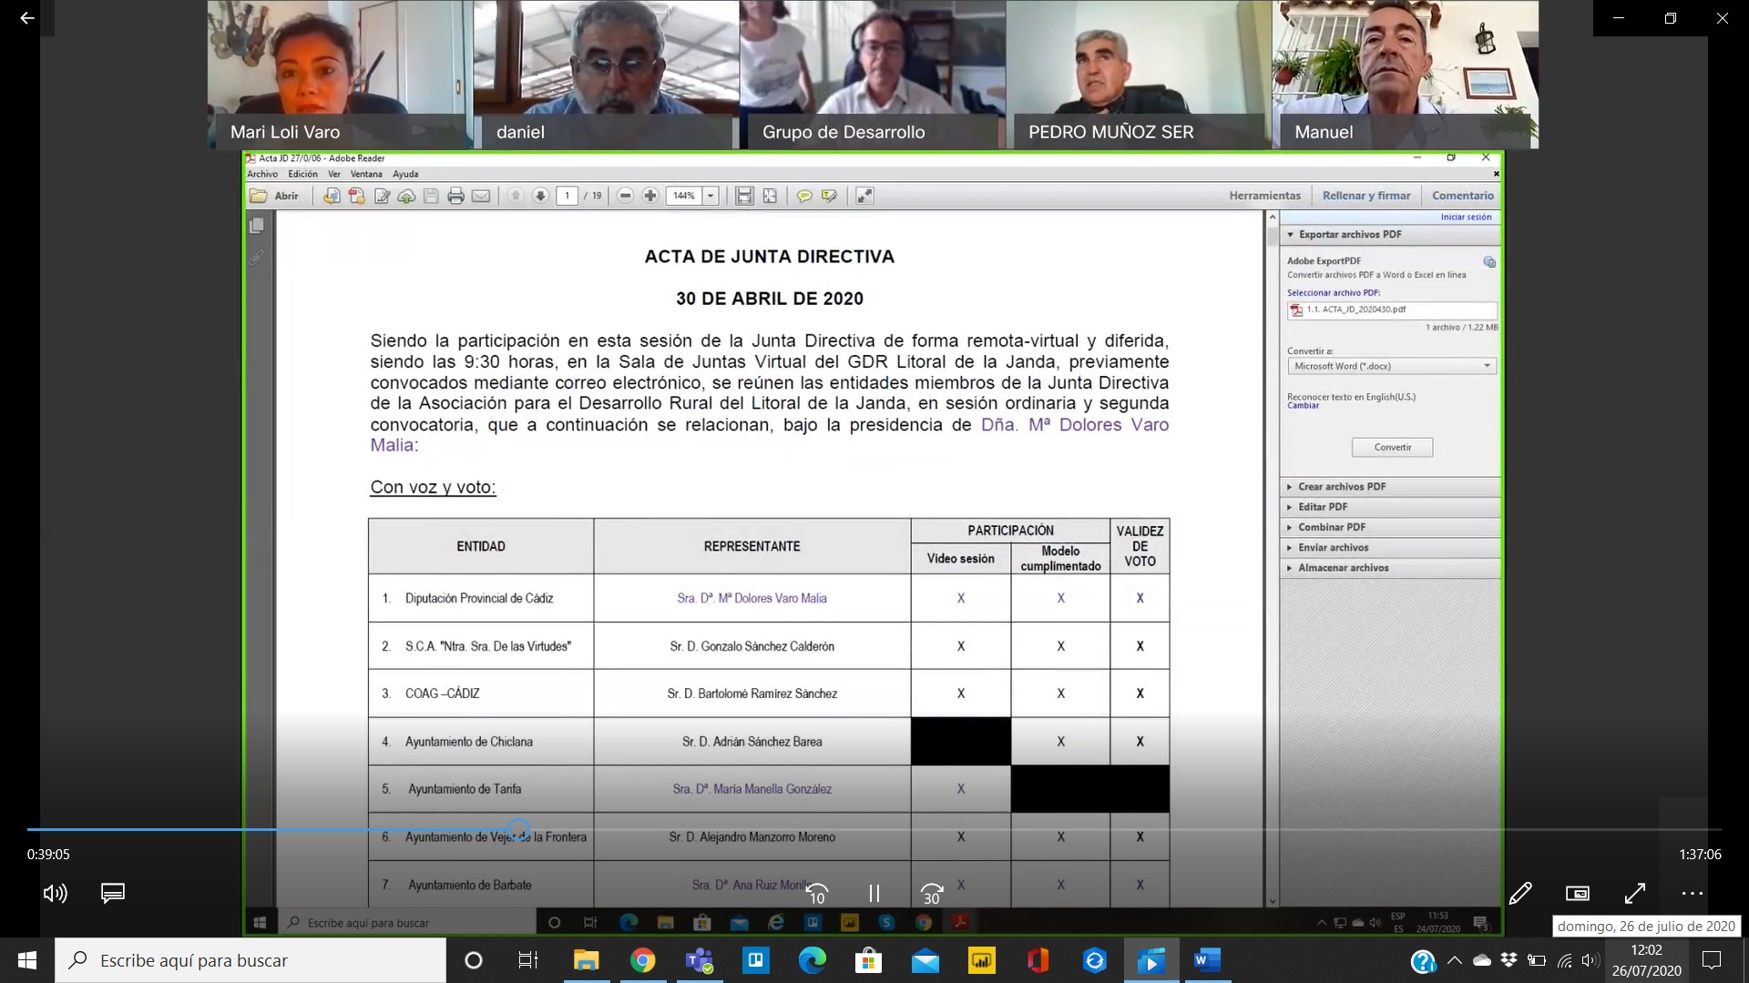Switch to the Comentario tab

pyautogui.click(x=1463, y=196)
